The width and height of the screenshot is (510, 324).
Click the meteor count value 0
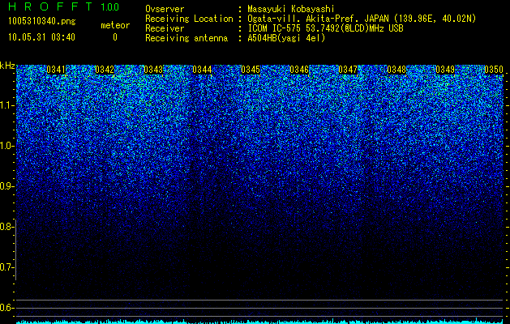click(x=115, y=37)
